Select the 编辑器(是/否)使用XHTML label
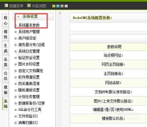147x127 pixels. [113, 110]
